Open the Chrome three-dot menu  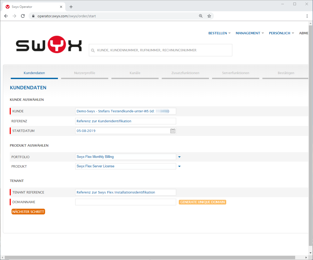coord(307,16)
